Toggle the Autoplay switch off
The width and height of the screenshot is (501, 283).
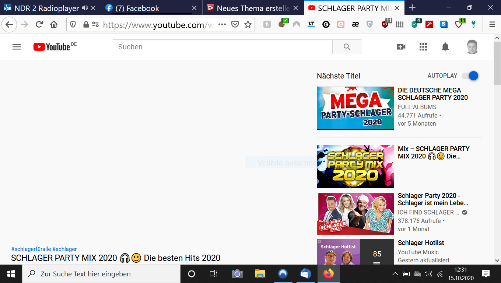point(470,76)
